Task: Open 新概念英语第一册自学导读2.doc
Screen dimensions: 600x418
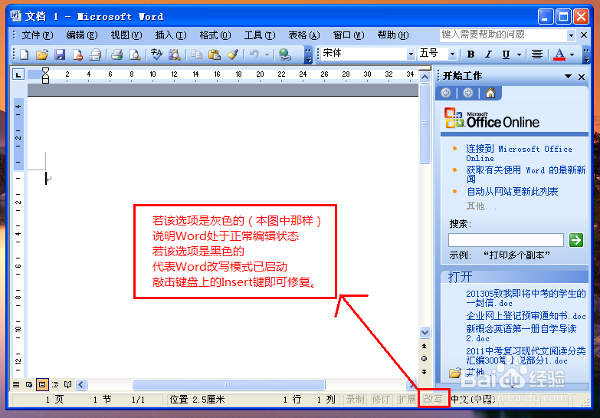Action: (x=521, y=334)
